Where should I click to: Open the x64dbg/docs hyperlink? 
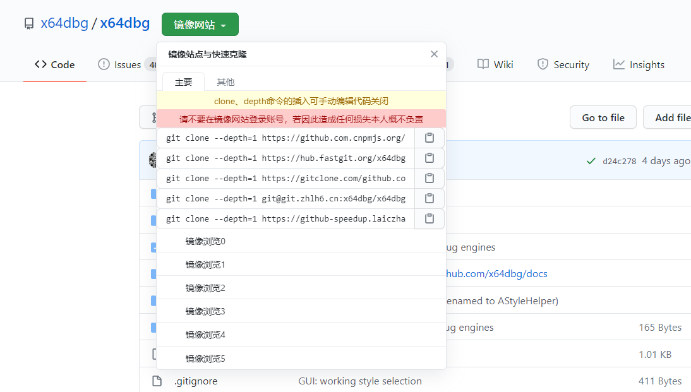point(496,273)
